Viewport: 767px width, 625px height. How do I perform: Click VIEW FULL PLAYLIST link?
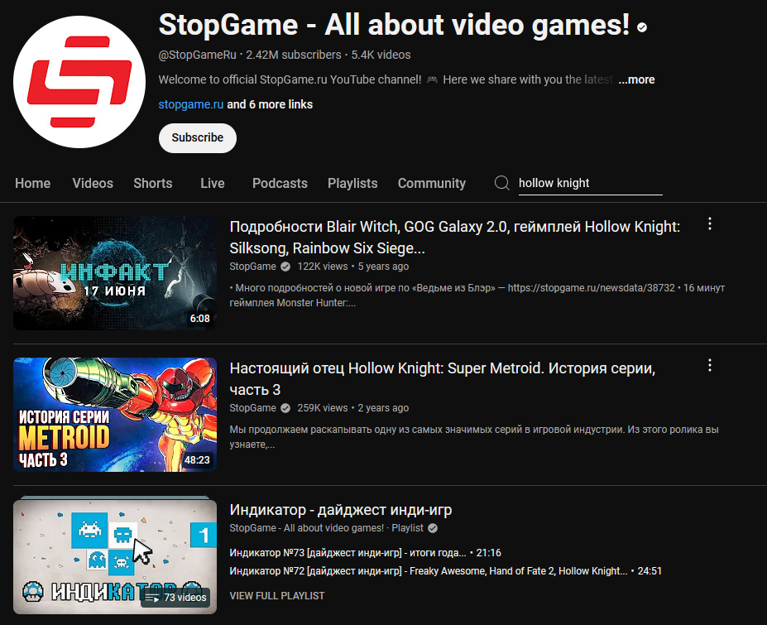[277, 596]
